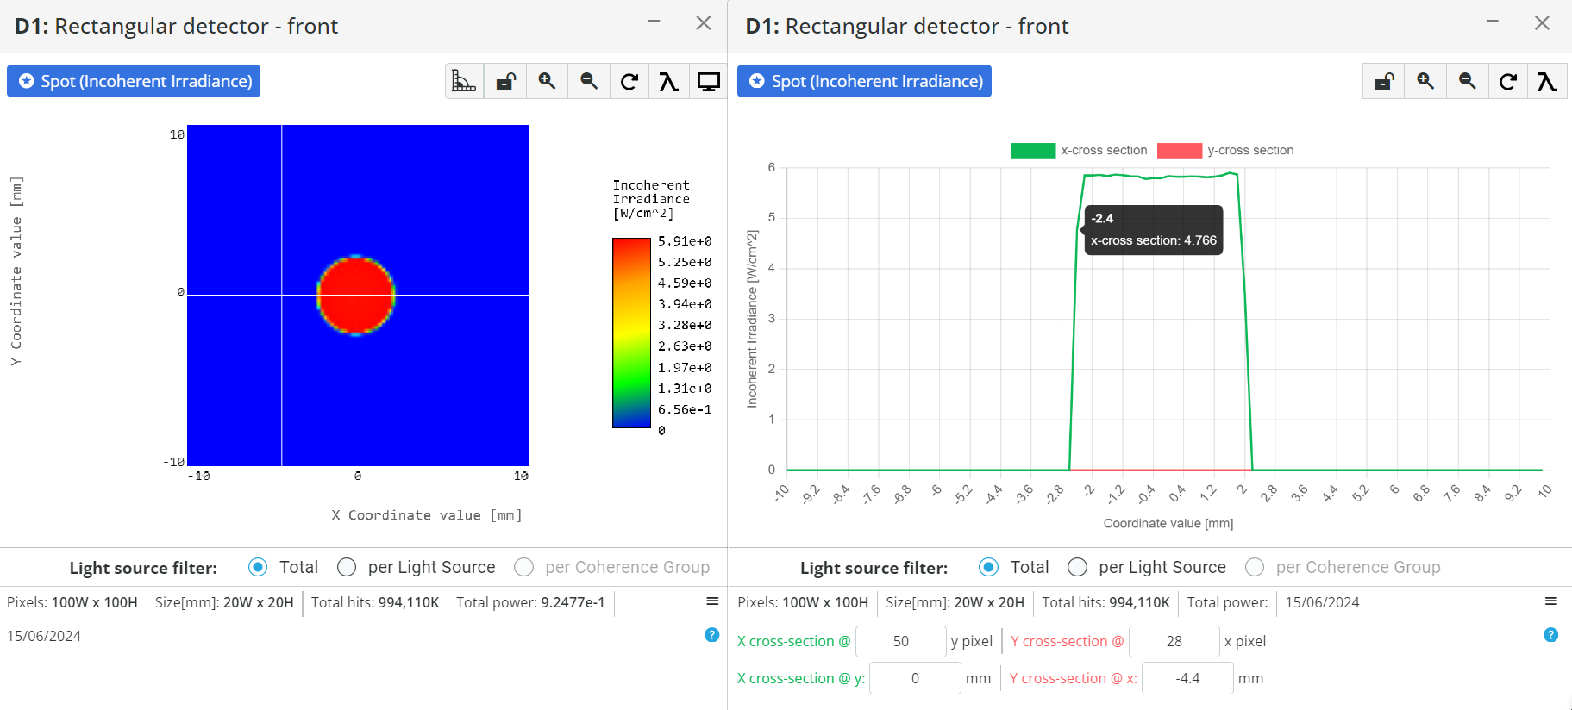The image size is (1572, 710).
Task: Minimize the left detector window
Action: click(654, 22)
